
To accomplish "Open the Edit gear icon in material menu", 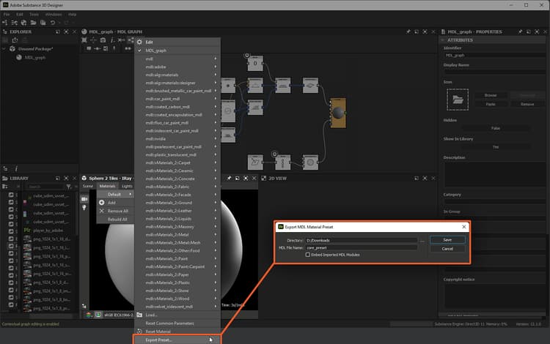I will tap(139, 42).
